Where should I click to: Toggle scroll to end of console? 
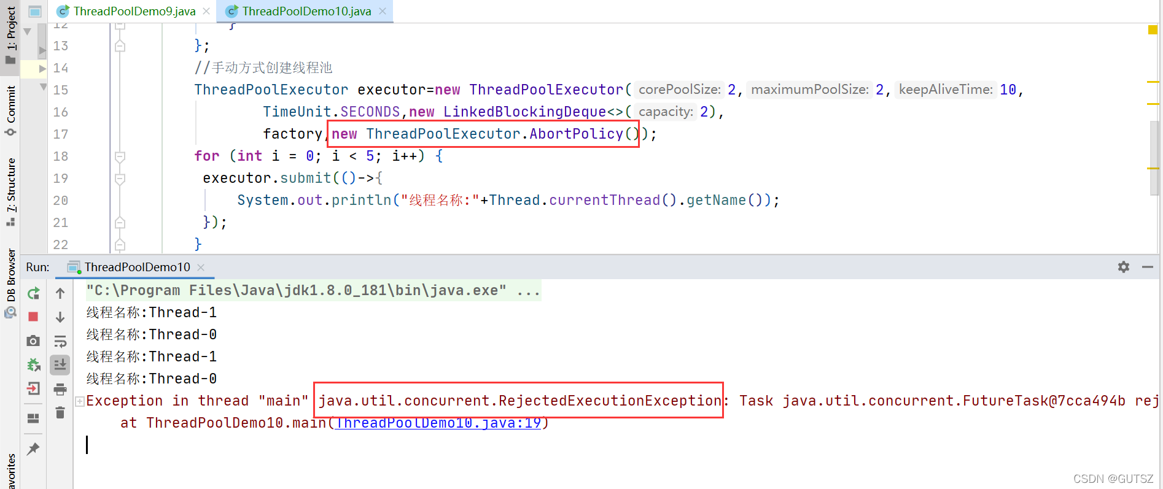(60, 365)
